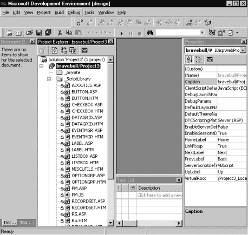Open the Tools menu
The height and width of the screenshot is (235, 248).
tap(89, 12)
